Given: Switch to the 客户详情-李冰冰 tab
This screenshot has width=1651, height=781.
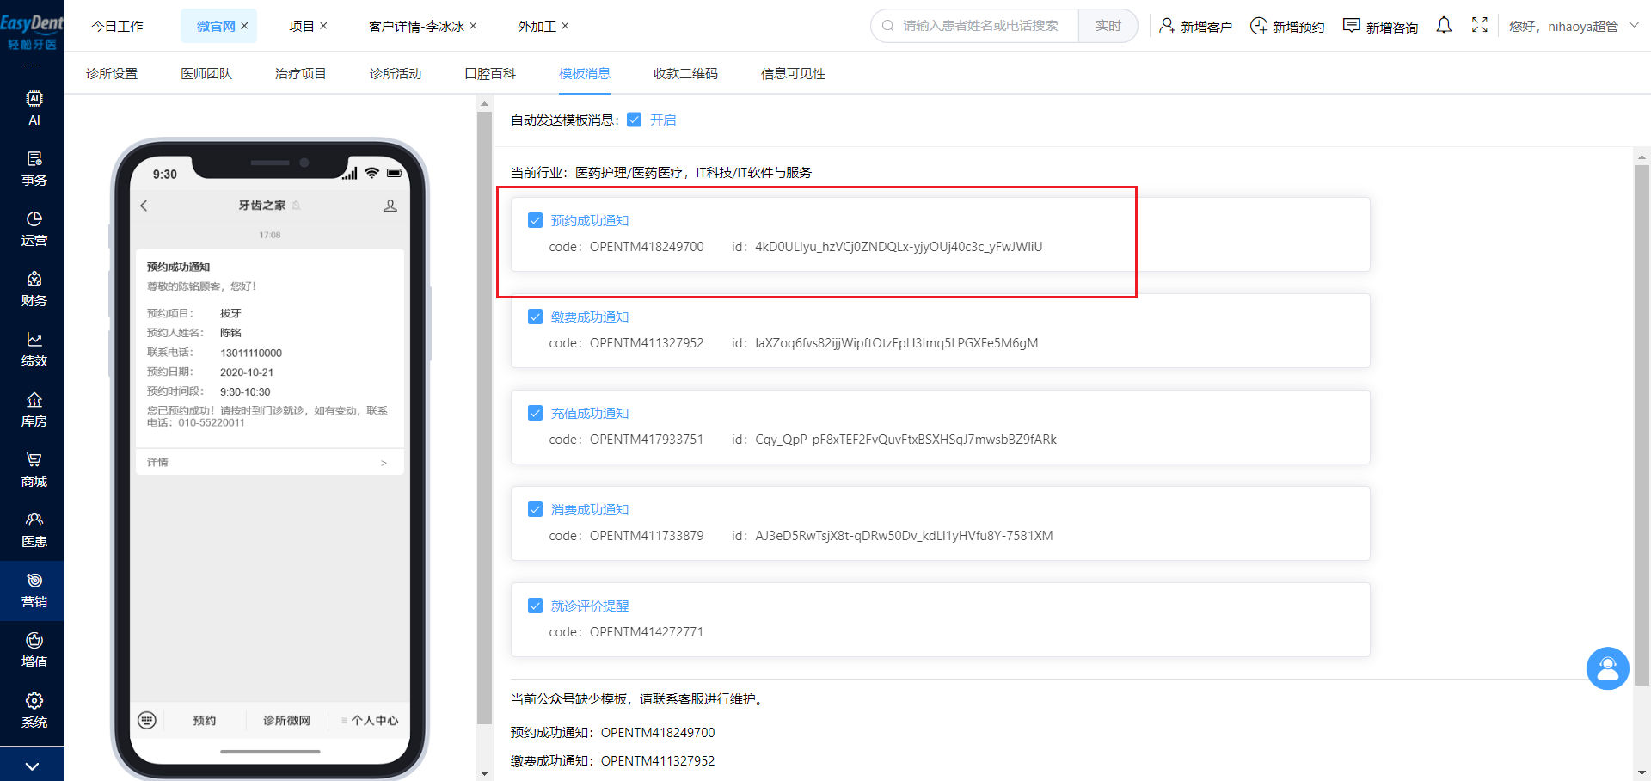Looking at the screenshot, I should point(416,26).
